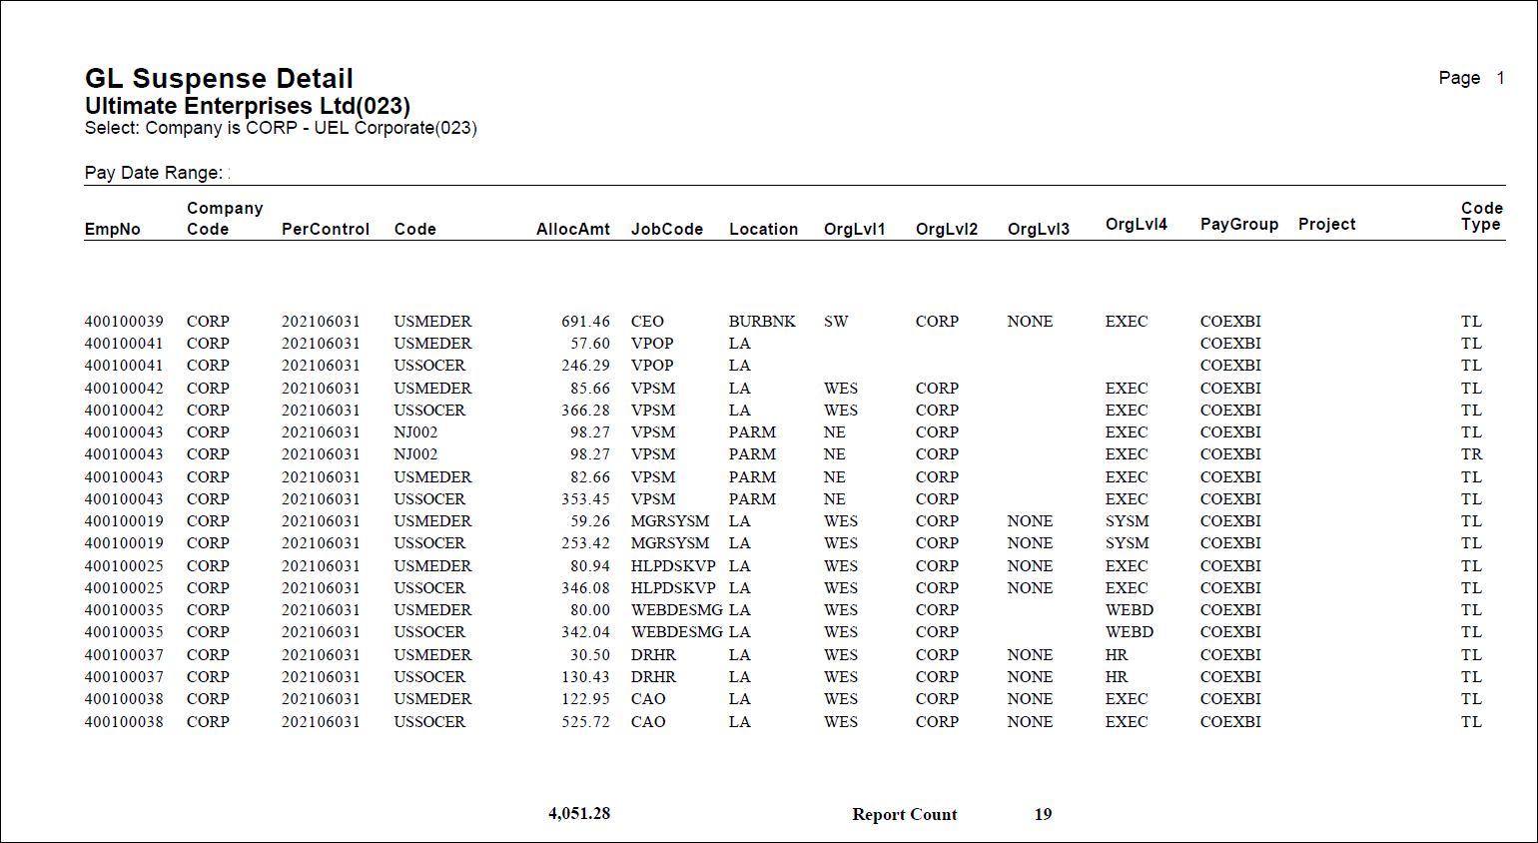The image size is (1538, 843).
Task: Click WEBD OrgLvl4 in the 342.04 row
Action: coord(1130,632)
